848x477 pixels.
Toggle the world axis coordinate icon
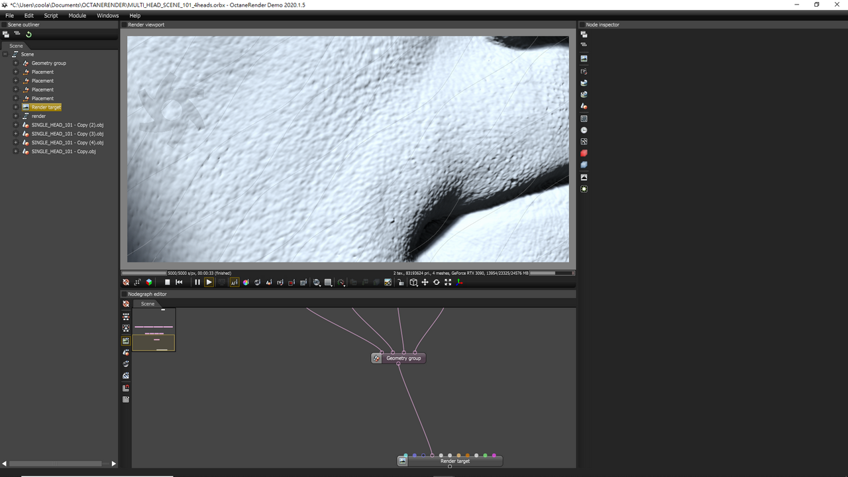(x=459, y=282)
